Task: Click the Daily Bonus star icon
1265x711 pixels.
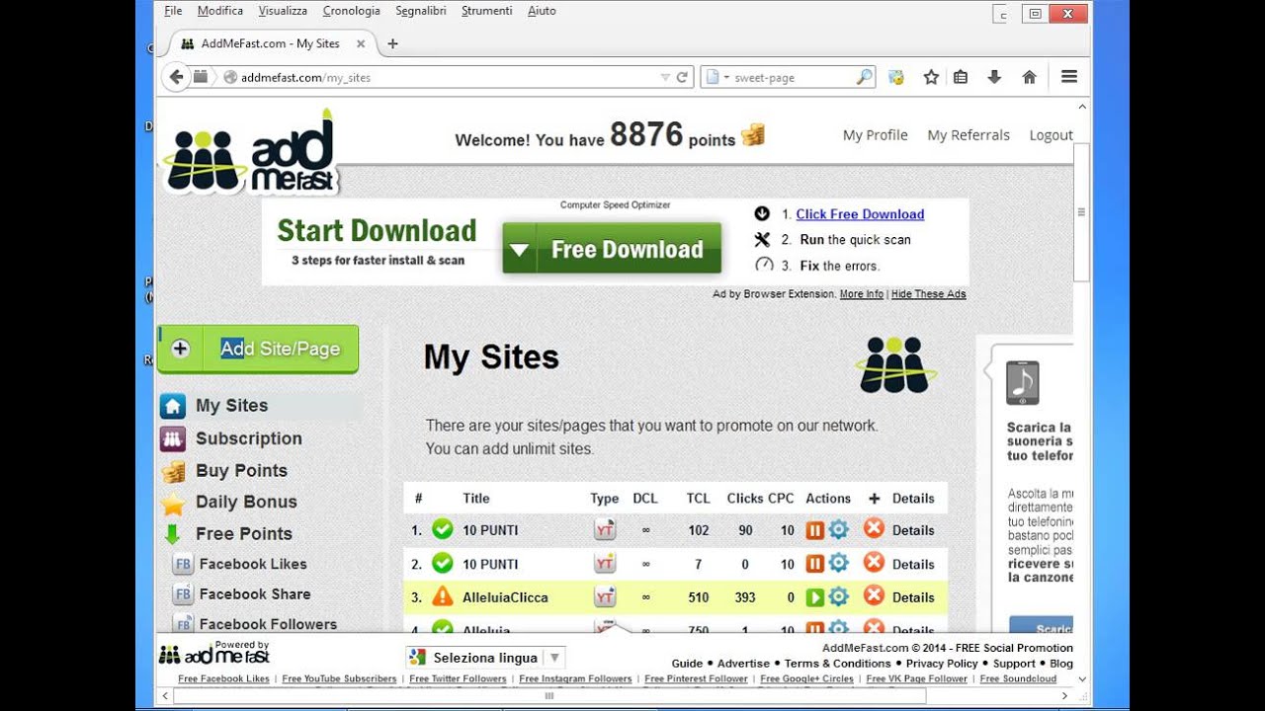Action: click(x=173, y=503)
